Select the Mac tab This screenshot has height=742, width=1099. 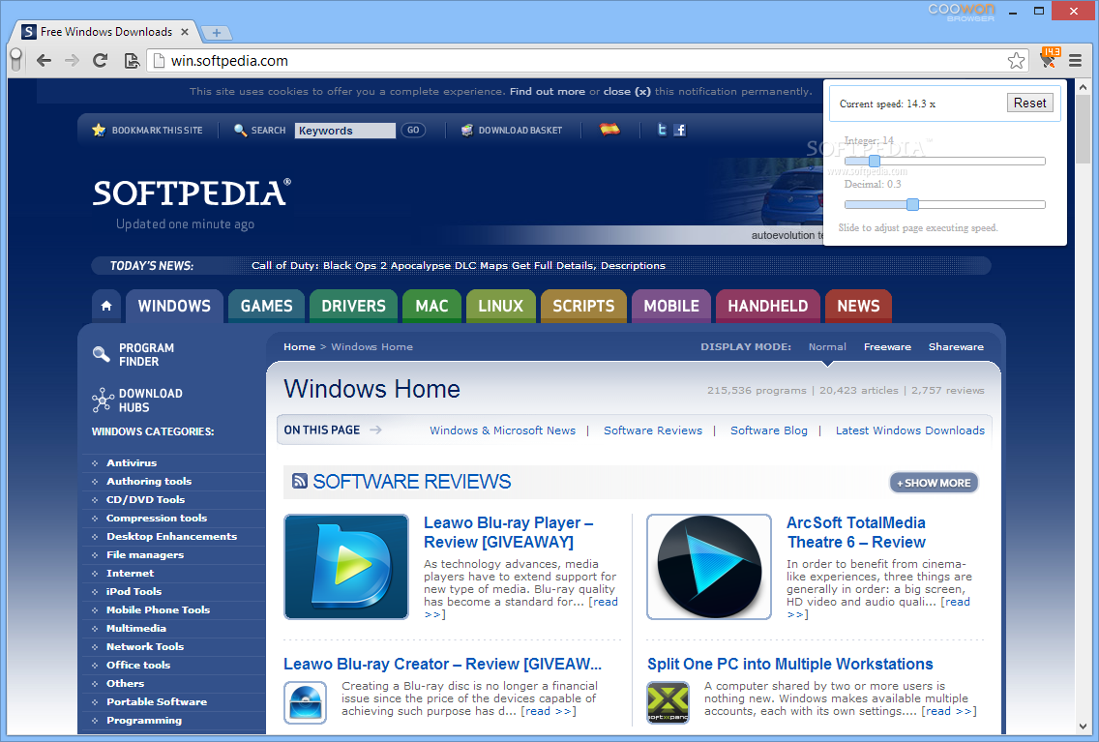431,307
